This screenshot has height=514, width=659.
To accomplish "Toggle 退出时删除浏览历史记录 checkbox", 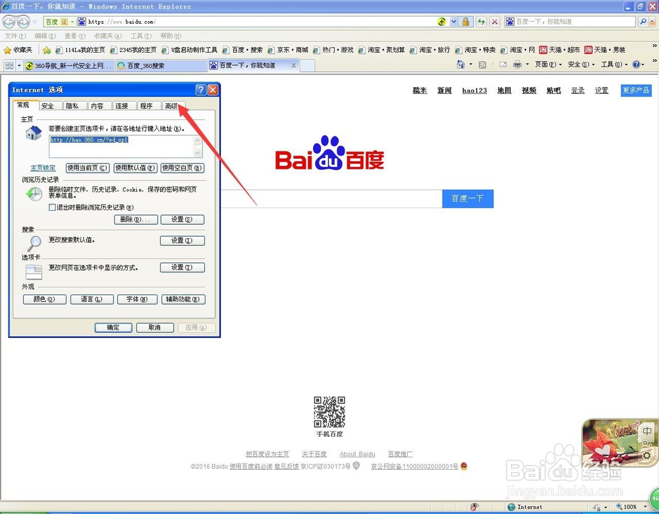I will coord(52,207).
